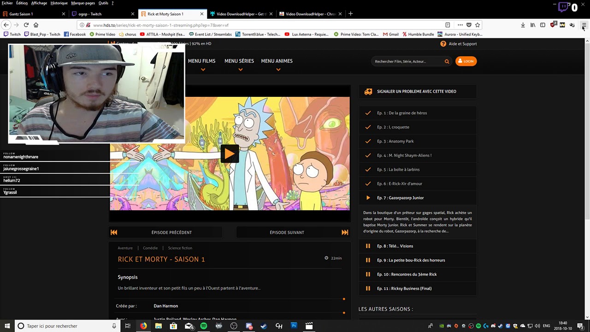Click the previous episode rewind icon
590x332 pixels.
114,232
